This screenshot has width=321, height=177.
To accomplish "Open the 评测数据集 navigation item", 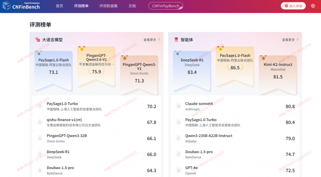I will pos(108,6).
